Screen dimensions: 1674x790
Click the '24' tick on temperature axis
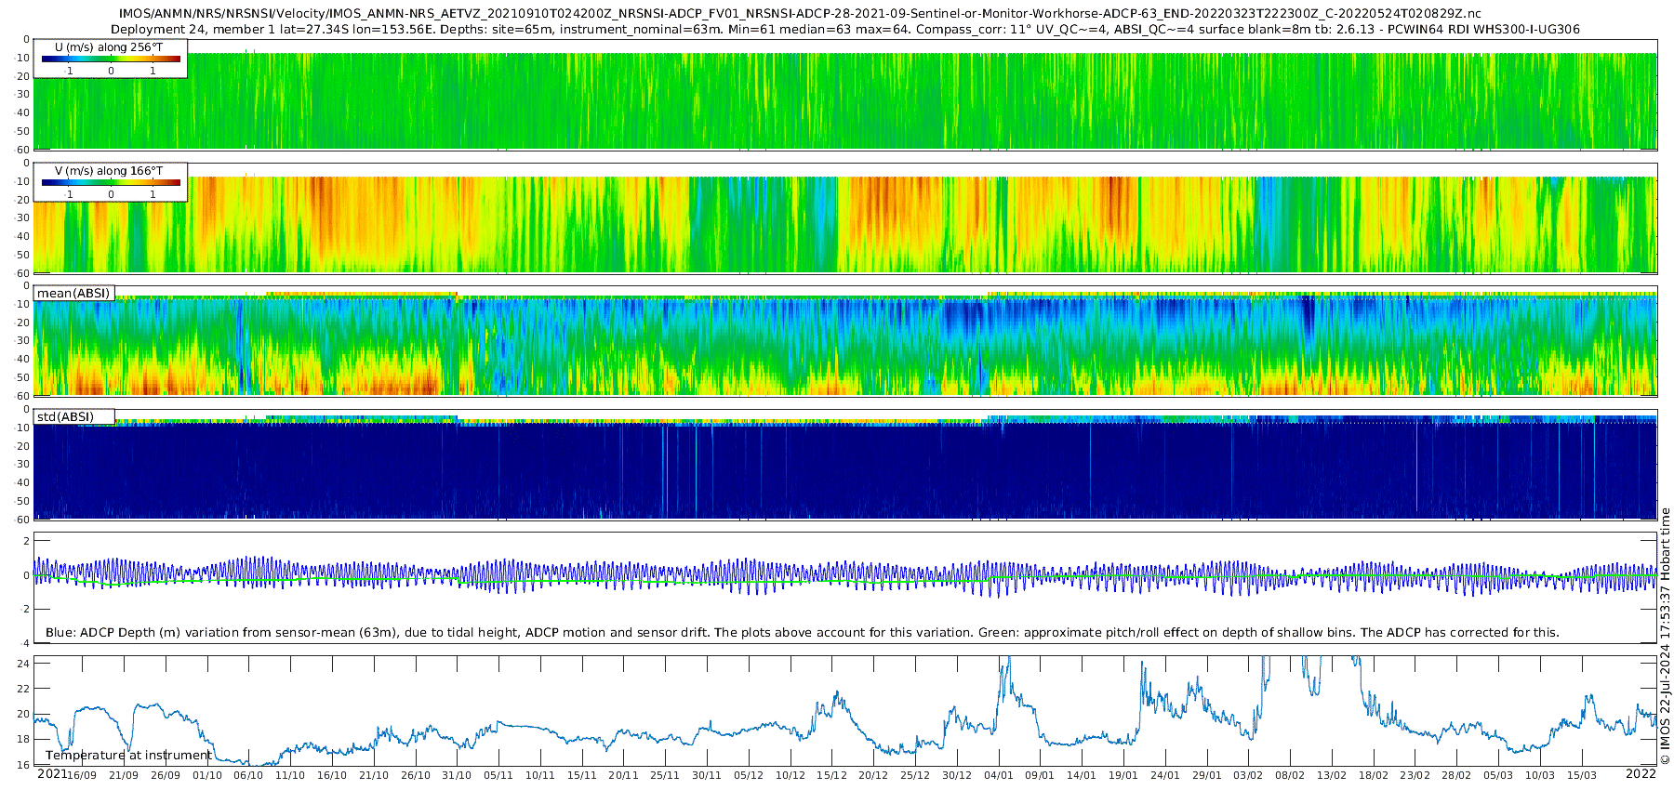point(23,664)
